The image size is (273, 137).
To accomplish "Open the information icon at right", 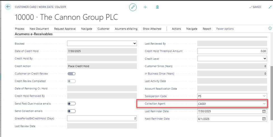I will coord(270,28).
